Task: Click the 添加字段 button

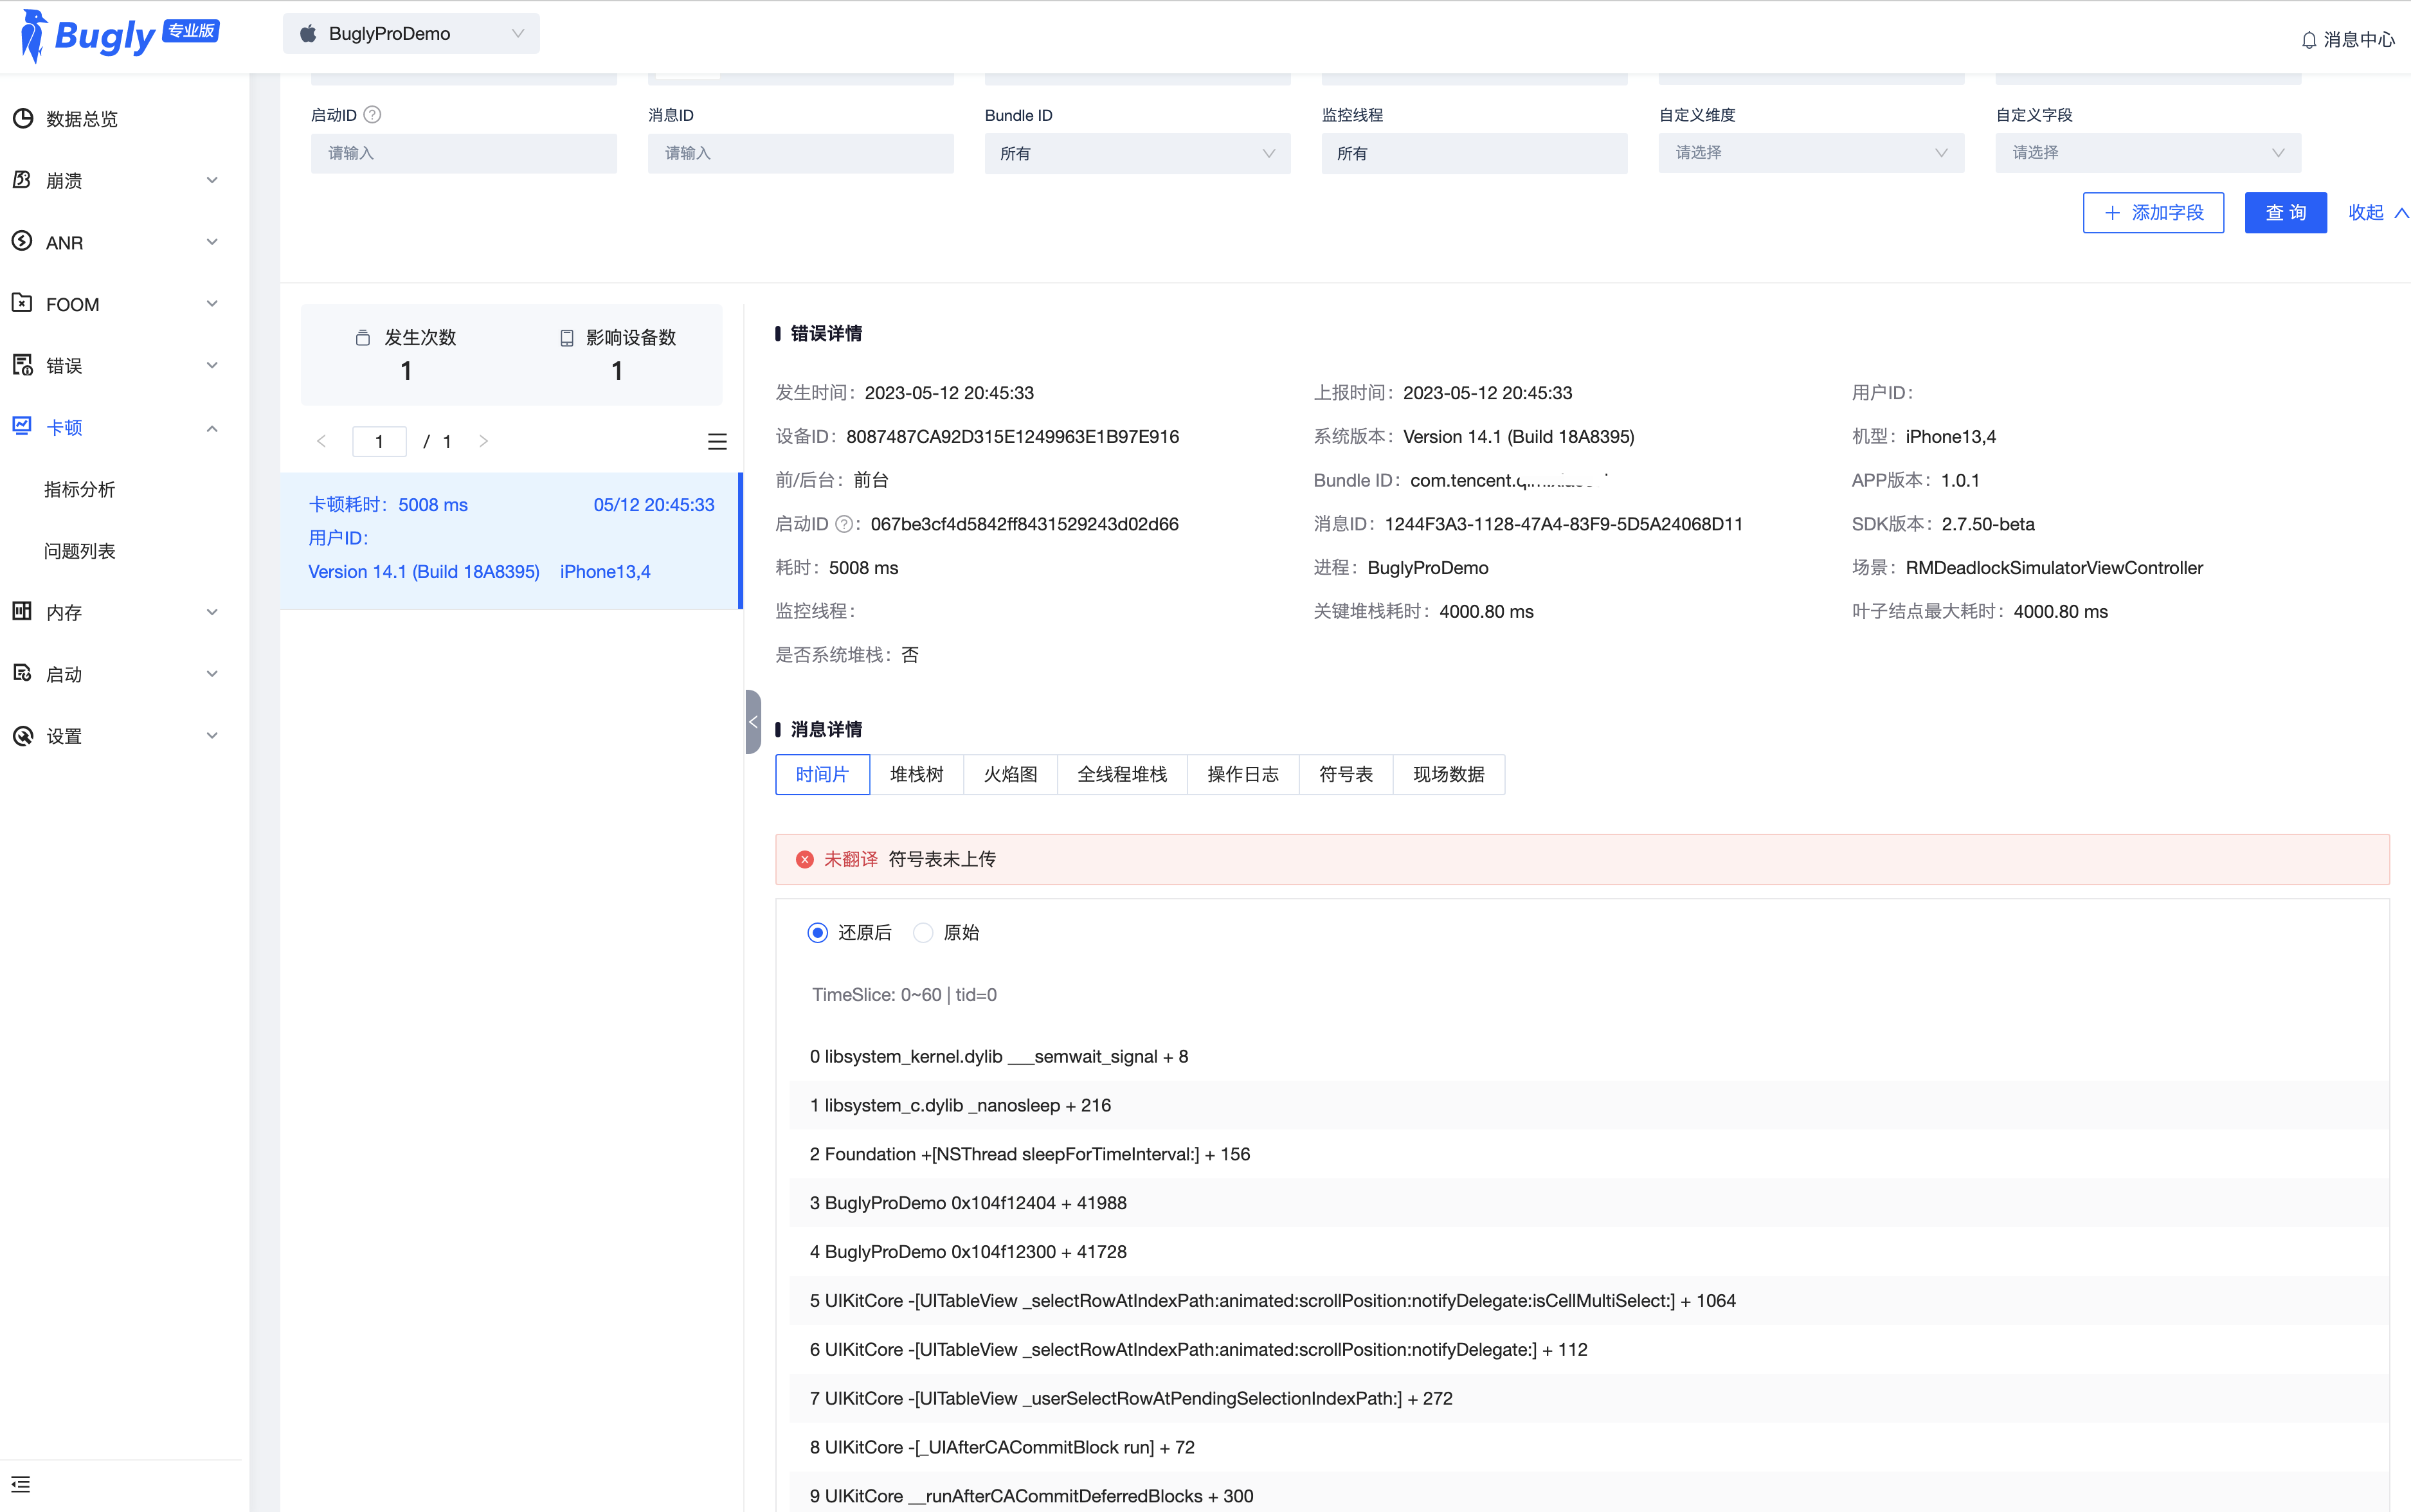Action: 2153,212
